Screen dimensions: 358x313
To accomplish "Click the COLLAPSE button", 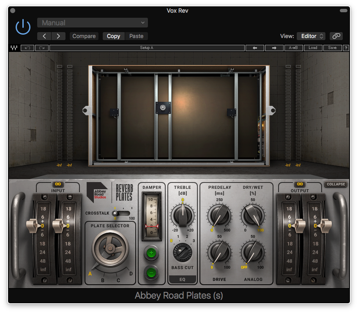I will 336,184.
